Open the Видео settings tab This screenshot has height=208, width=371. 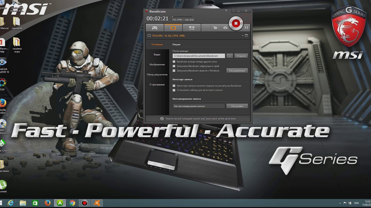(157, 55)
